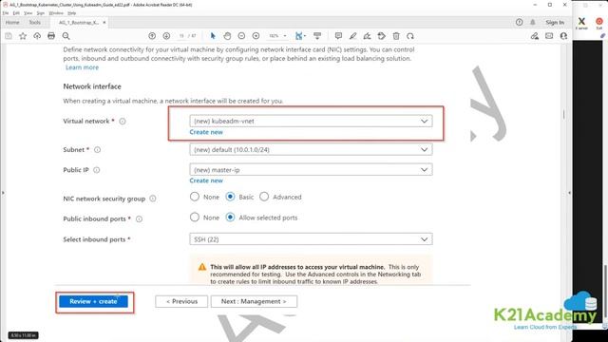Choose the Selection arrow tool
Screen dimensions: 608x342
[x=213, y=36]
